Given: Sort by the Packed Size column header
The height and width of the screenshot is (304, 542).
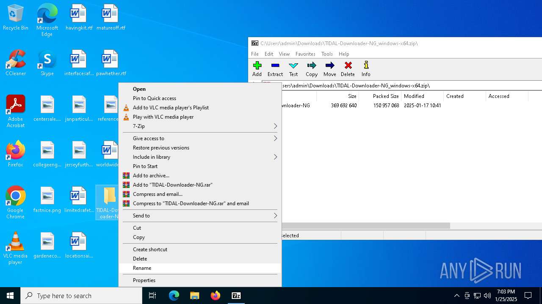Looking at the screenshot, I should click(380, 96).
